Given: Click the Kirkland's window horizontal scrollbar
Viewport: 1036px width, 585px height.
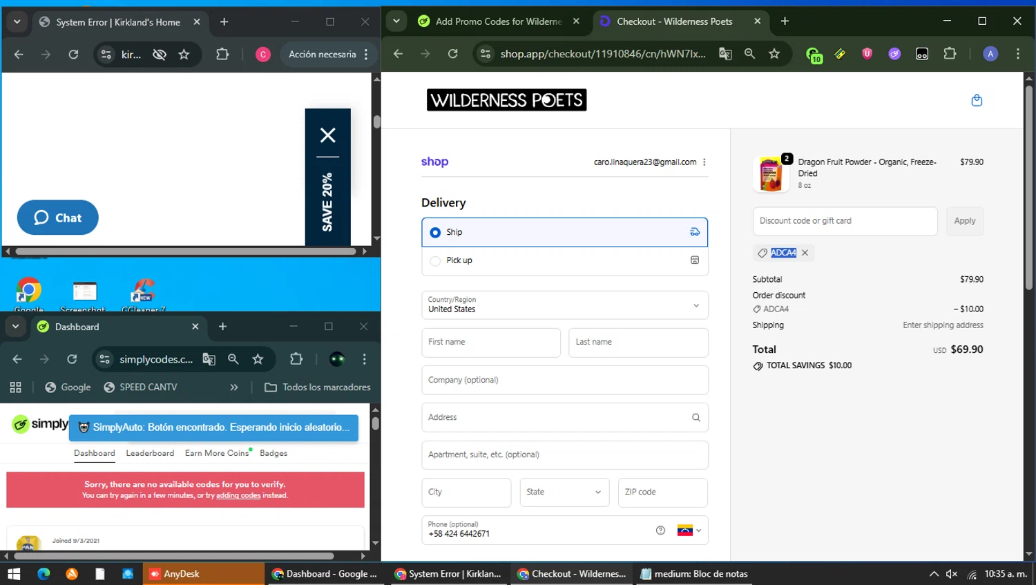Looking at the screenshot, I should click(x=185, y=251).
